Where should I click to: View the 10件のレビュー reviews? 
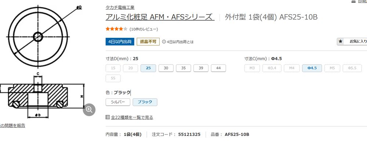[x=144, y=29]
